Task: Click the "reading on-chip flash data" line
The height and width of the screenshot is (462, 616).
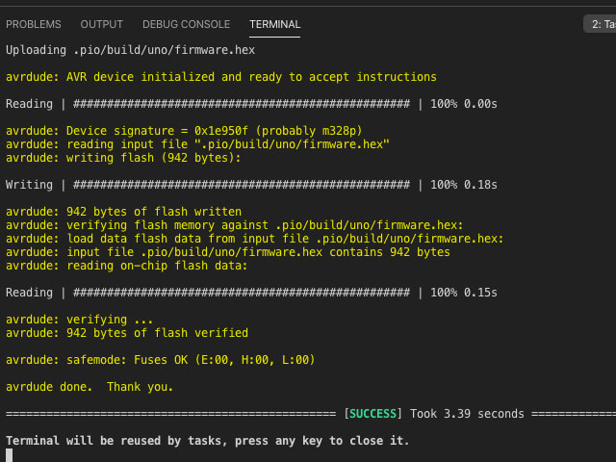Action: [126, 266]
